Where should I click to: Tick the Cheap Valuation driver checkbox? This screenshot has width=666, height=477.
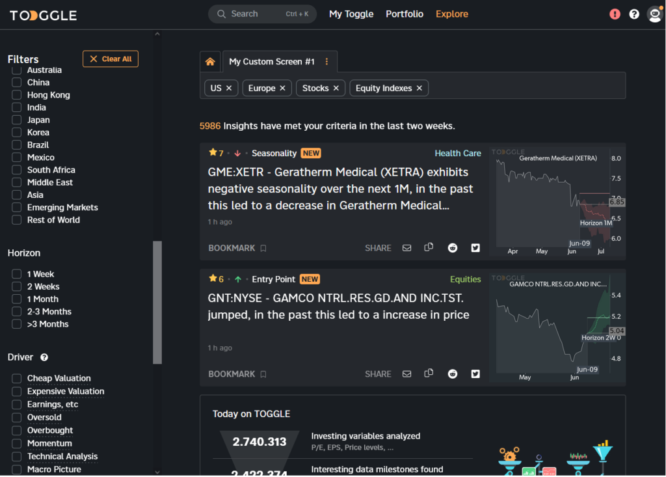[16, 378]
